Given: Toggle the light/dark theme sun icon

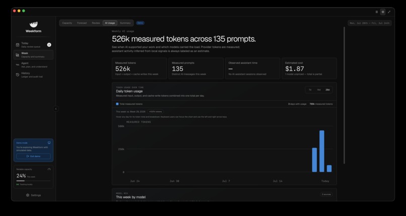Looking at the screenshot, I should point(383,12).
